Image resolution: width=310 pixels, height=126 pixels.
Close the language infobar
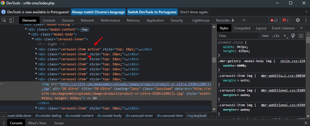(x=307, y=12)
